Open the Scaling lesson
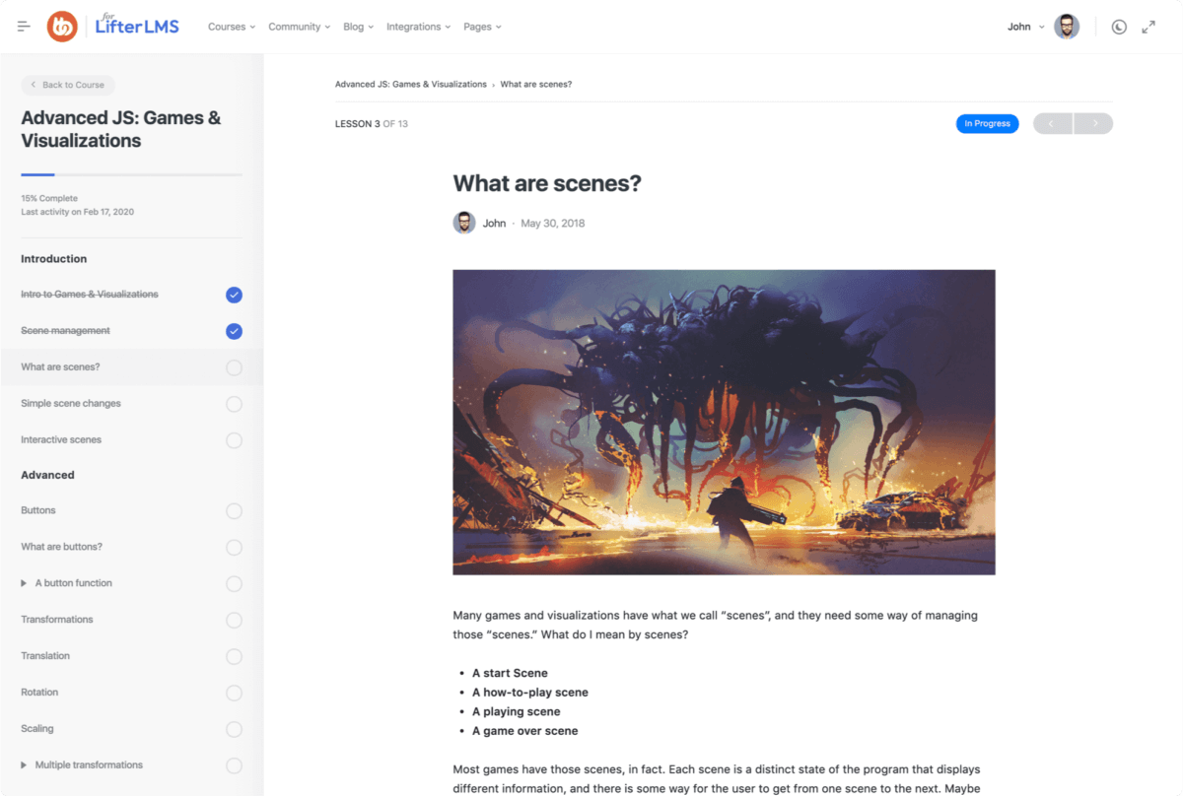Image resolution: width=1183 pixels, height=796 pixels. pyautogui.click(x=37, y=729)
